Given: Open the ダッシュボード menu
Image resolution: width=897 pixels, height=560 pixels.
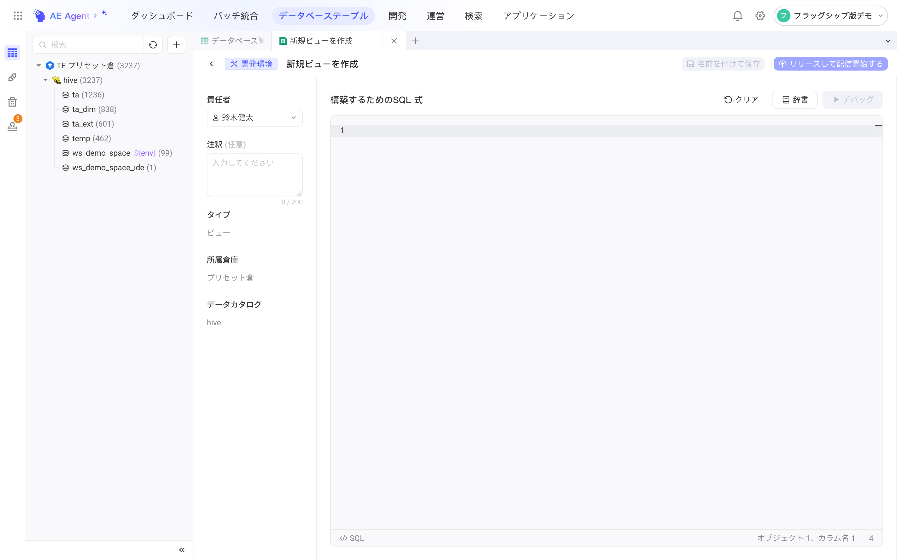Looking at the screenshot, I should [162, 16].
